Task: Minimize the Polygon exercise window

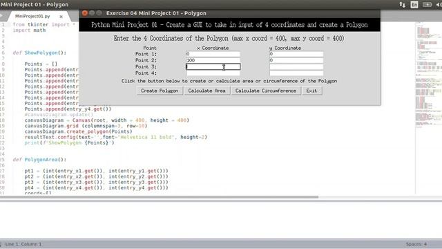Action: point(92,13)
